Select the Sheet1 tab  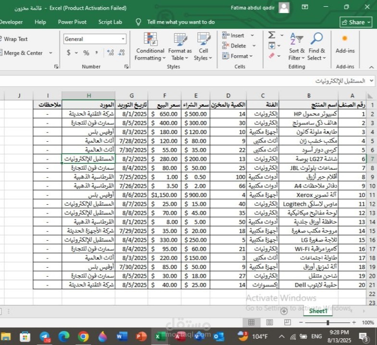318,311
